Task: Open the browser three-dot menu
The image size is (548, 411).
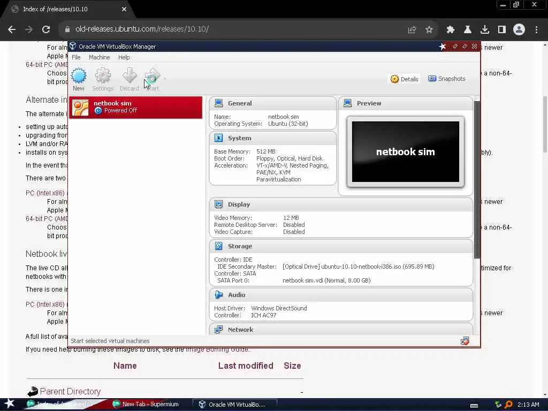Action: [x=536, y=30]
